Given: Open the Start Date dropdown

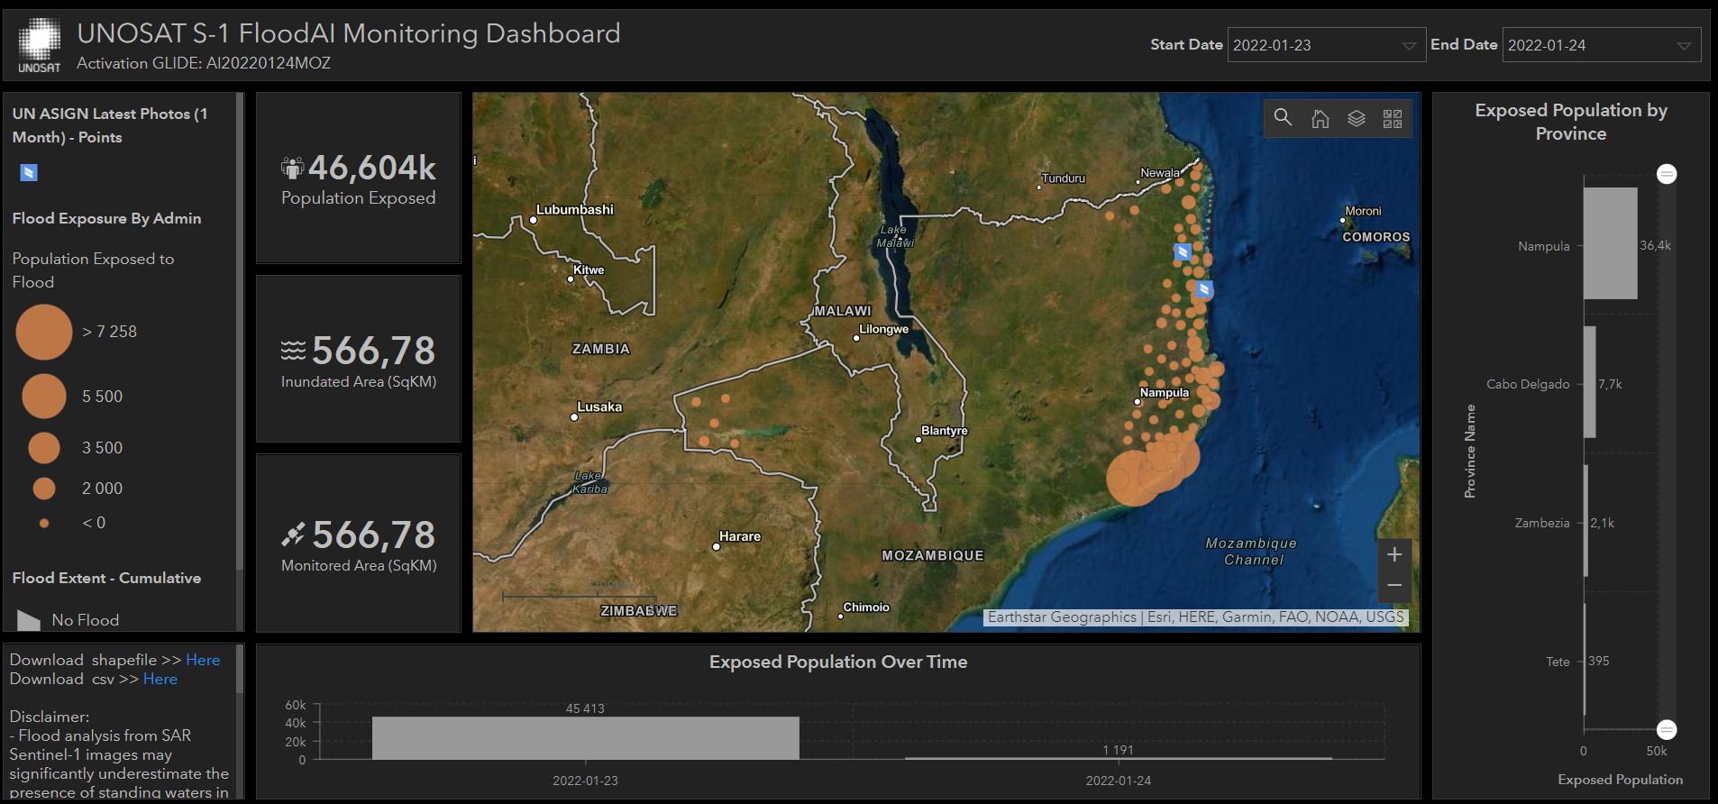Looking at the screenshot, I should pyautogui.click(x=1326, y=45).
